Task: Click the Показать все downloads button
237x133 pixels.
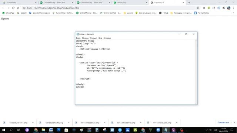Action: coord(223,122)
